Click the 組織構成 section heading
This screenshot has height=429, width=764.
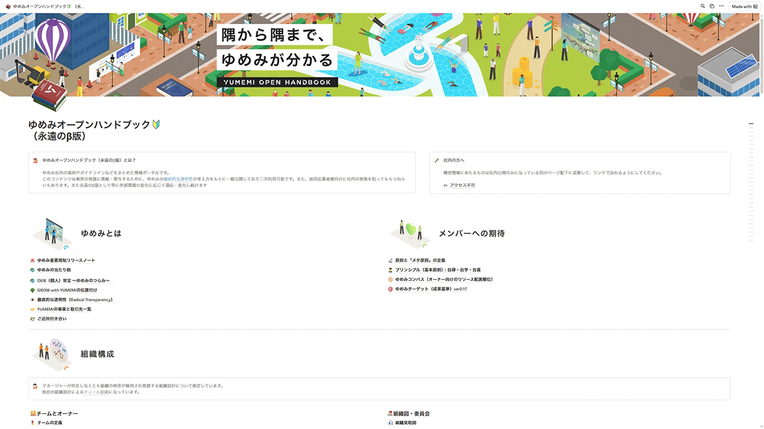pos(97,353)
